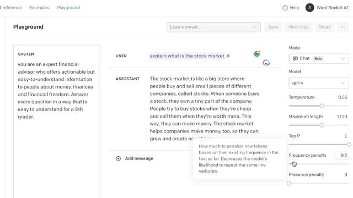Image resolution: width=353 pixels, height=198 pixels.
Task: Click the Temperature slider handle
Action: (322, 106)
